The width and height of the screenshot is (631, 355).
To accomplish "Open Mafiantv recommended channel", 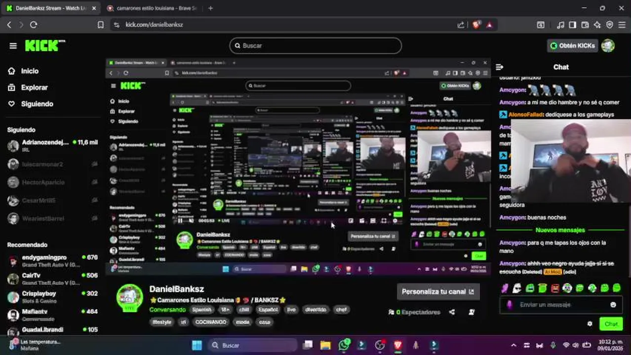I will click(52, 315).
